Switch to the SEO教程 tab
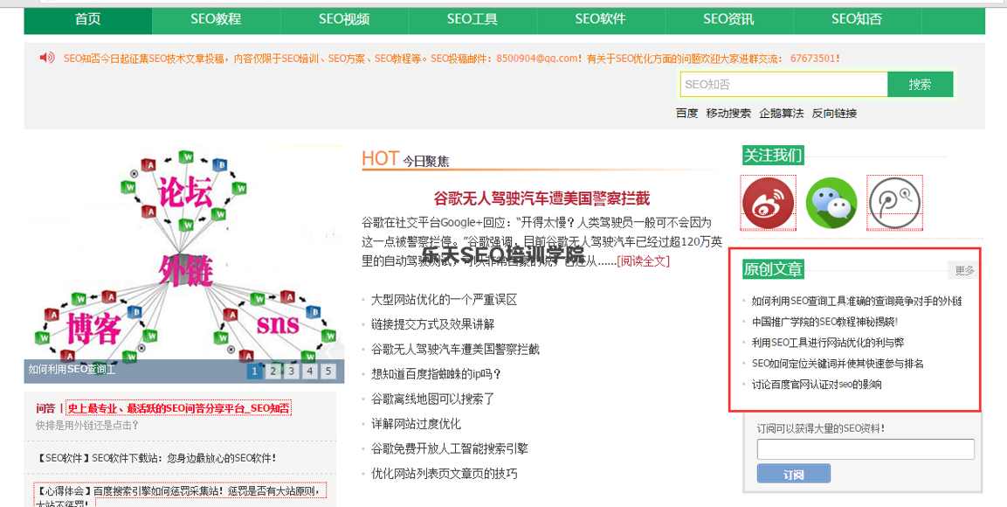Image resolution: width=1007 pixels, height=507 pixels. [215, 19]
